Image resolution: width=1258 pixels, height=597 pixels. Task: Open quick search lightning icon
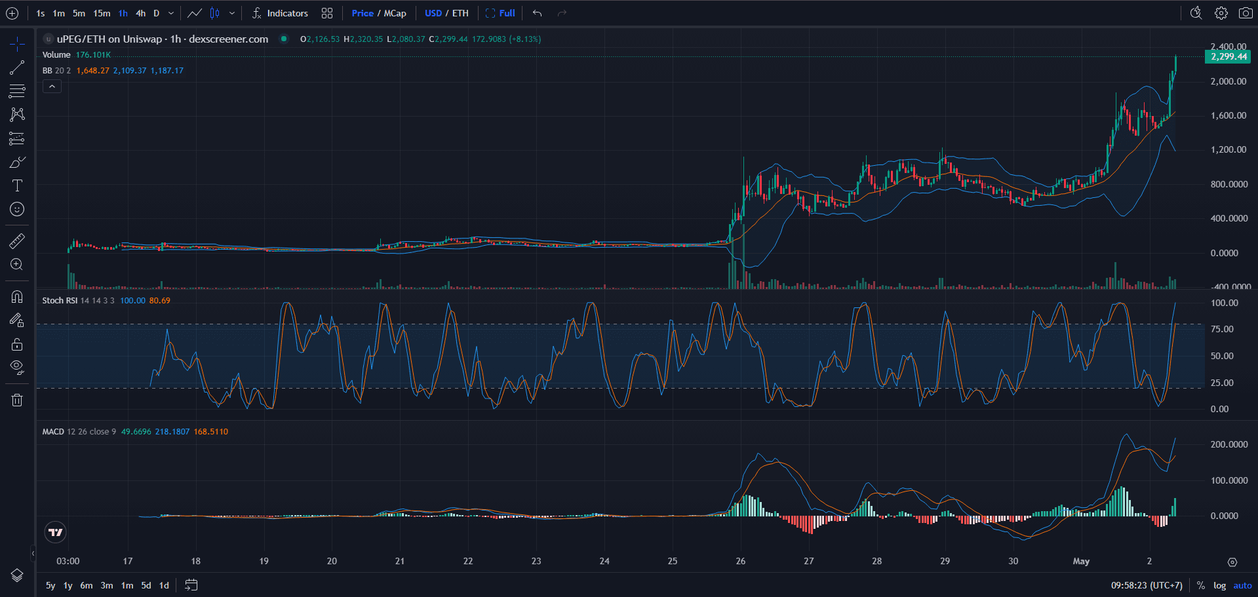click(1196, 13)
